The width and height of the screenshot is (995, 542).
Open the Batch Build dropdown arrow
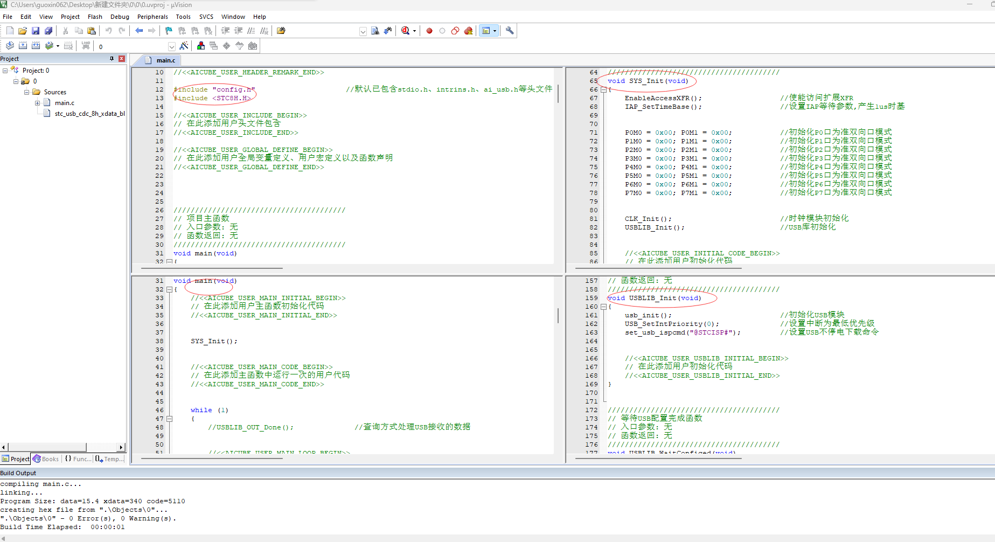(x=58, y=46)
